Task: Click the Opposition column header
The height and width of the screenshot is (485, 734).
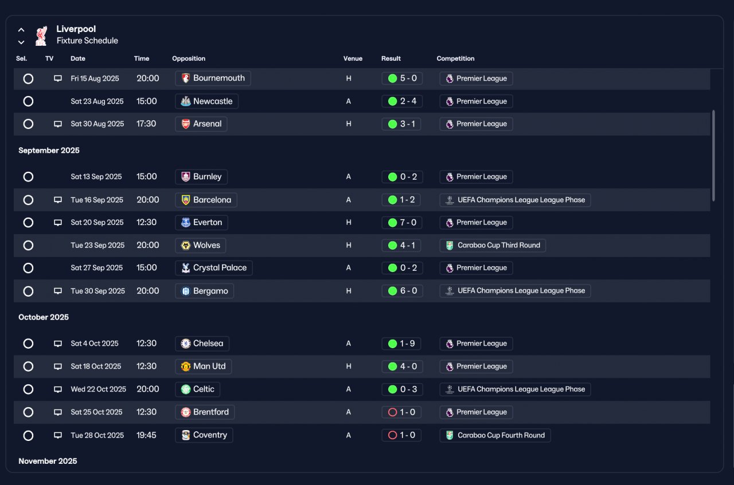Action: point(189,58)
